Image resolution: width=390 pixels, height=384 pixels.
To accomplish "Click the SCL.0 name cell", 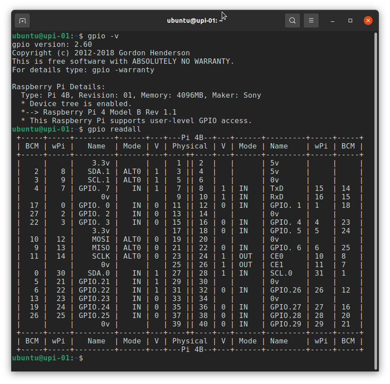I will (281, 273).
